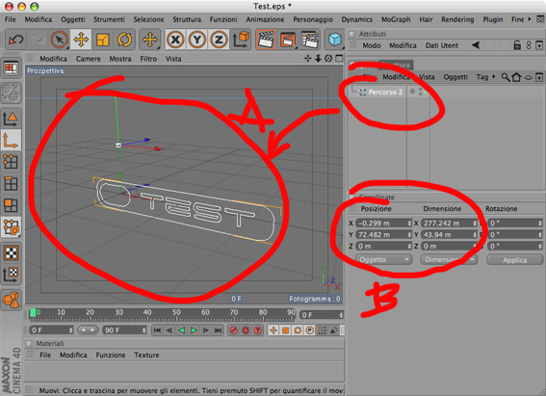546x396 pixels.
Task: Toggle position keyframe recording icon
Action: (x=273, y=330)
